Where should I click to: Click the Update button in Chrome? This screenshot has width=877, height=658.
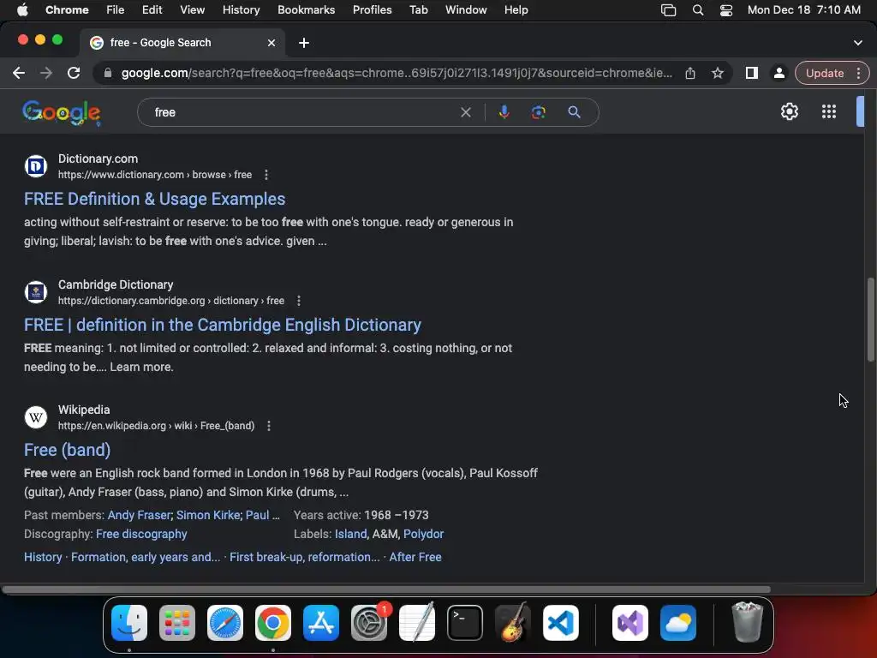point(825,73)
